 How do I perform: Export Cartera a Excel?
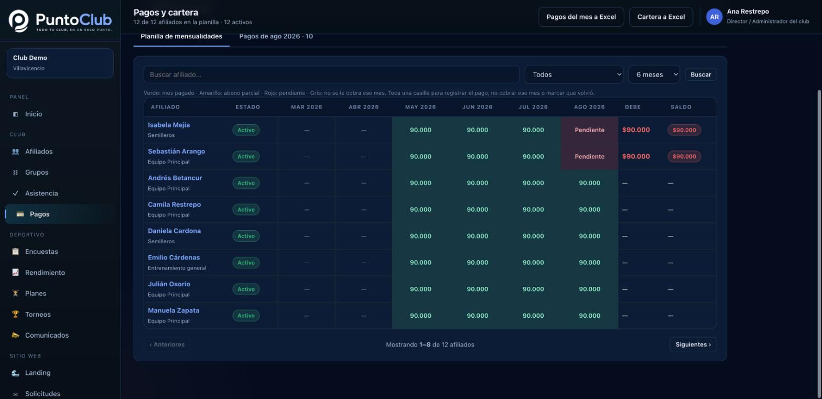point(661,17)
